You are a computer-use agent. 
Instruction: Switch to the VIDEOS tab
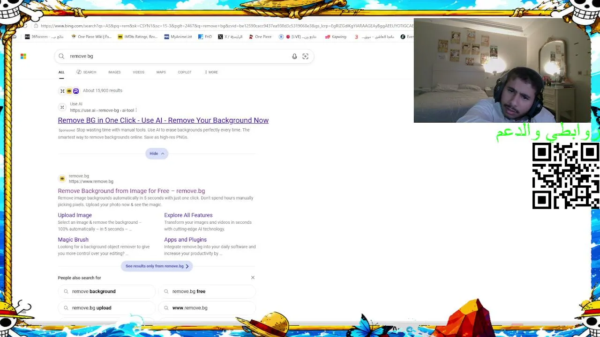pyautogui.click(x=138, y=72)
